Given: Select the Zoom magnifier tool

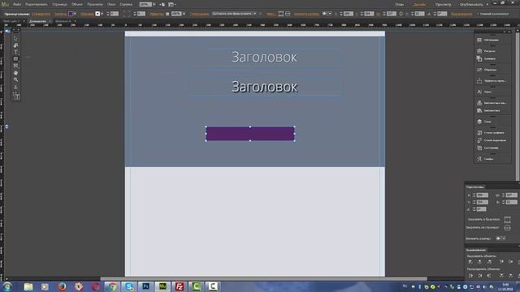Looking at the screenshot, I should [15, 79].
